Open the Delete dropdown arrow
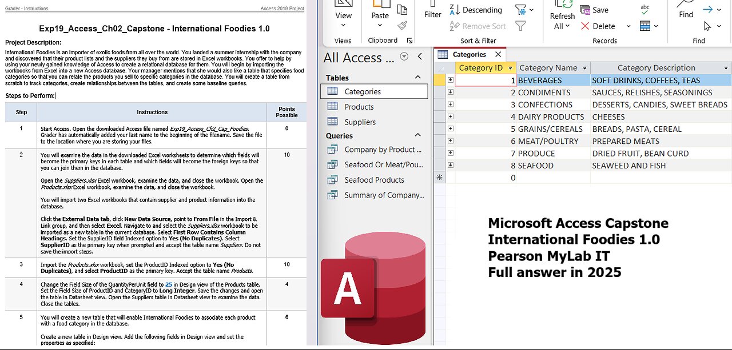This screenshot has width=732, height=350. (x=628, y=26)
